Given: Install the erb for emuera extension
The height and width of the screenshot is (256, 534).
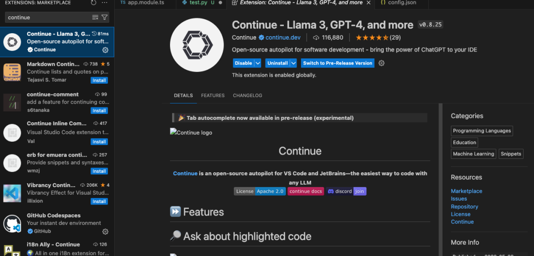Looking at the screenshot, I should 99,171.
